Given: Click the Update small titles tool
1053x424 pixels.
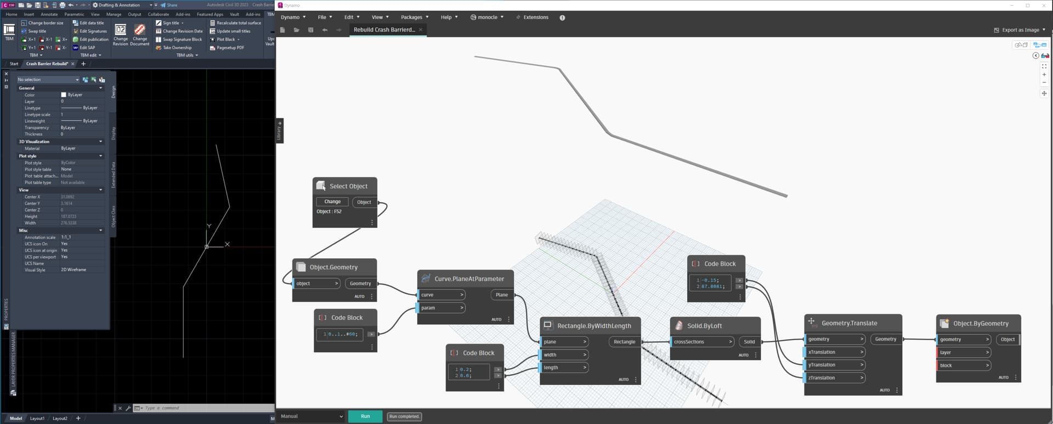Looking at the screenshot, I should pos(230,31).
